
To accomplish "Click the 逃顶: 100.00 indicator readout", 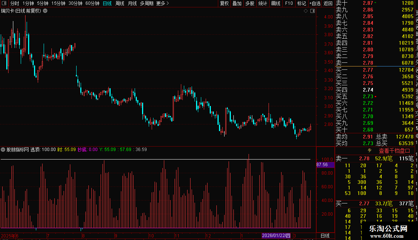I will click(x=43, y=150).
